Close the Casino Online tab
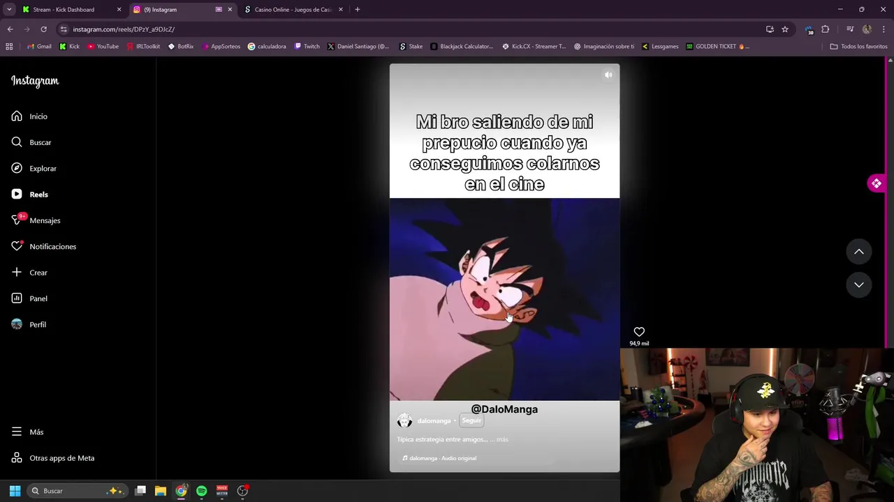The height and width of the screenshot is (502, 894). pos(341,10)
